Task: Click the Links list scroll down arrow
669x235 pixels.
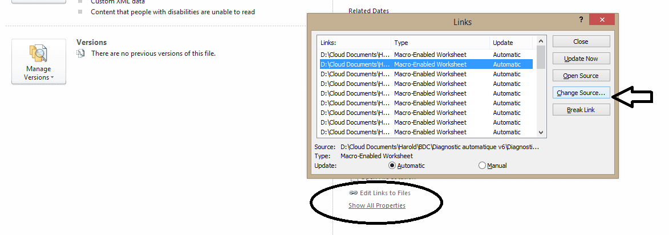Action: pyautogui.click(x=541, y=133)
